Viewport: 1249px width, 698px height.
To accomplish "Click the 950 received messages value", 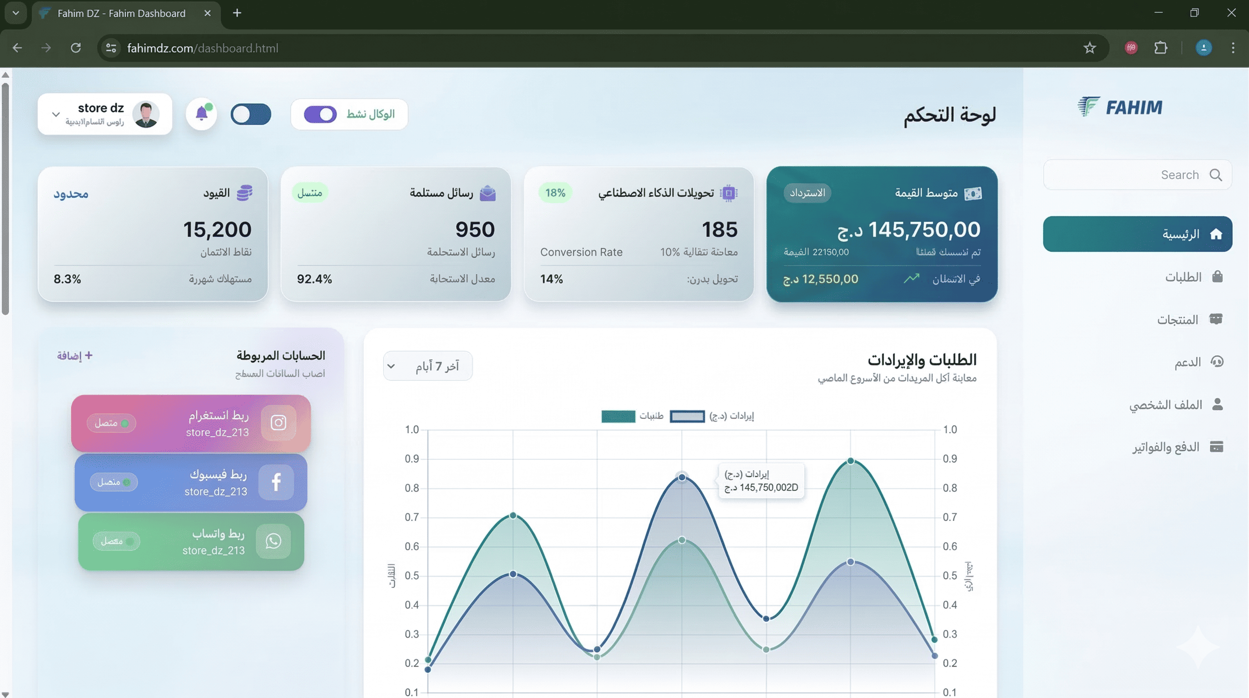I will coord(475,229).
